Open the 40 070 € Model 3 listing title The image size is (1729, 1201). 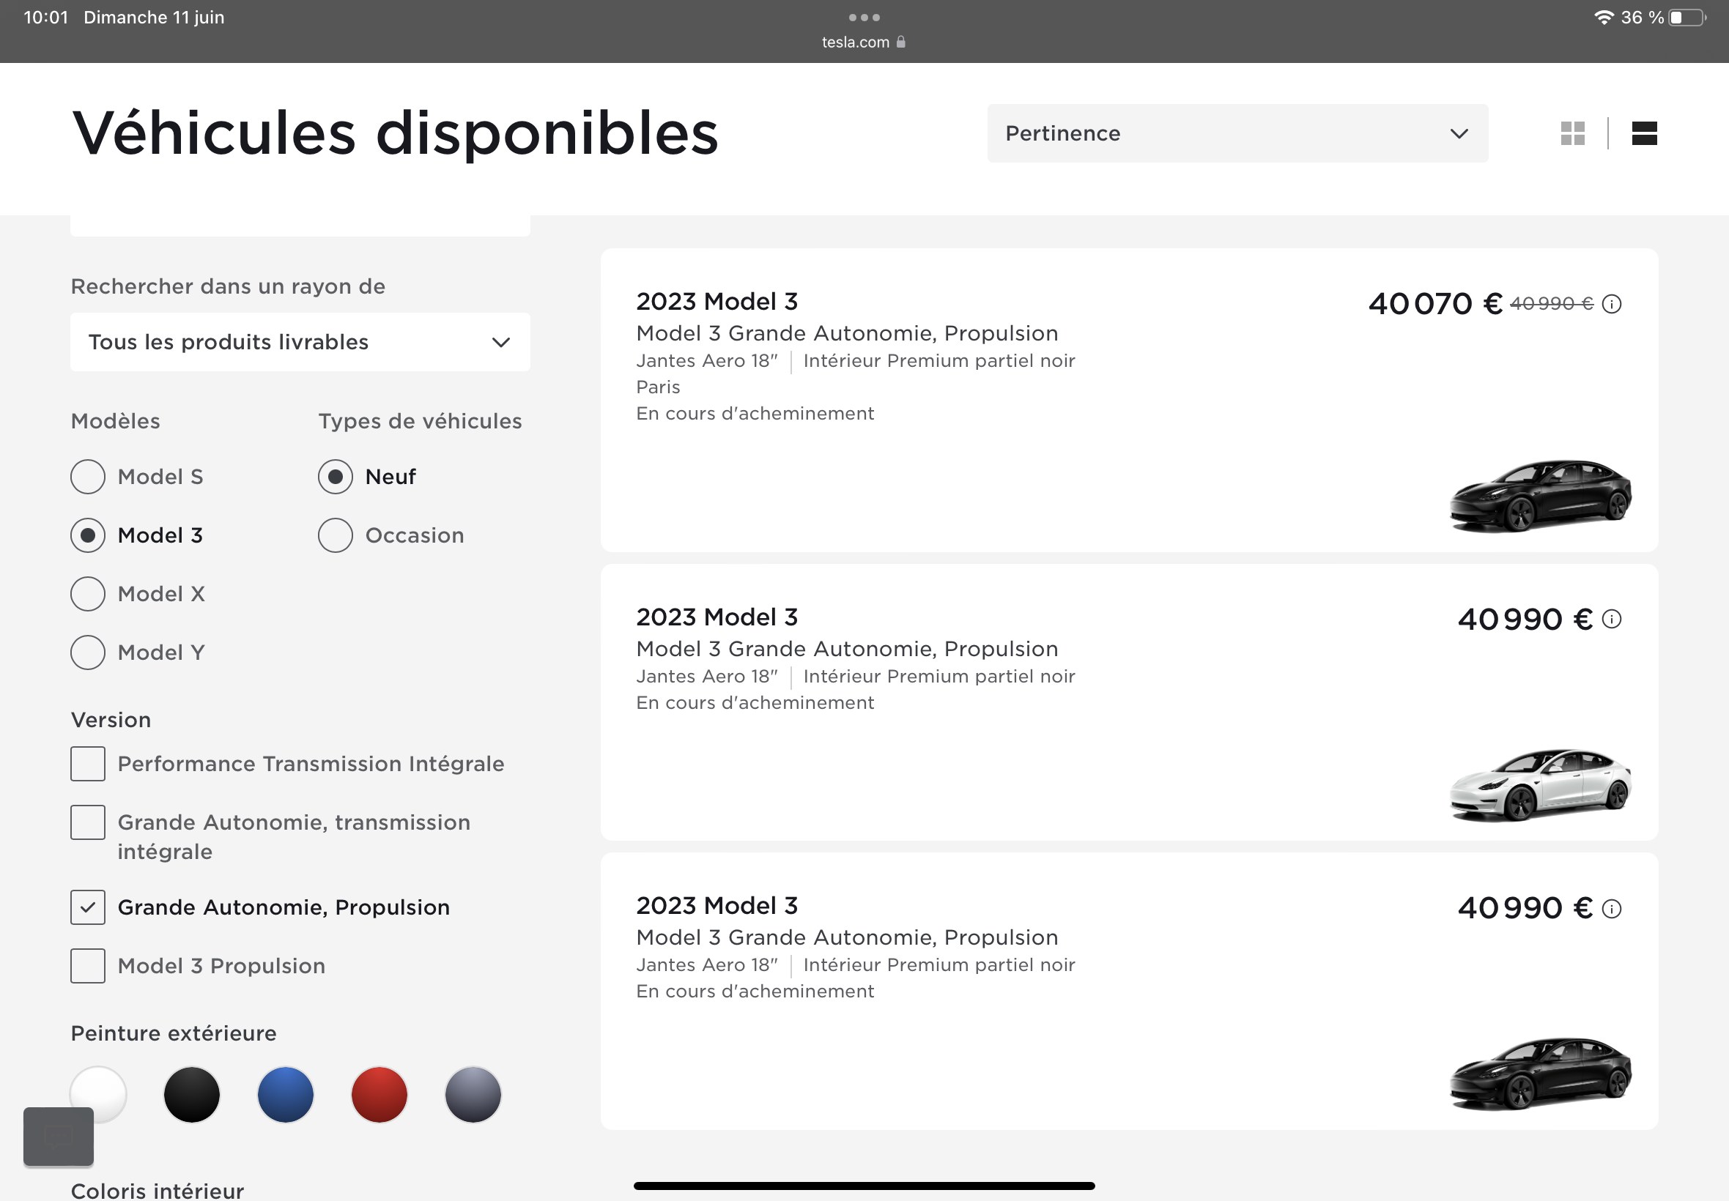tap(717, 302)
